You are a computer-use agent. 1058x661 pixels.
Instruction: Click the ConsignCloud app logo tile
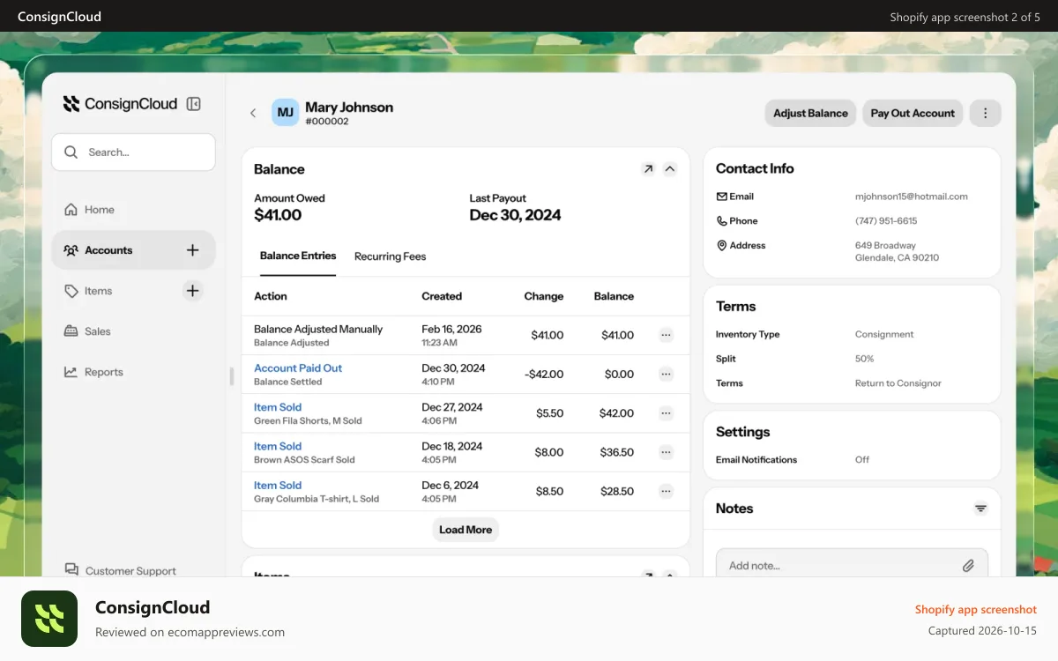point(49,619)
